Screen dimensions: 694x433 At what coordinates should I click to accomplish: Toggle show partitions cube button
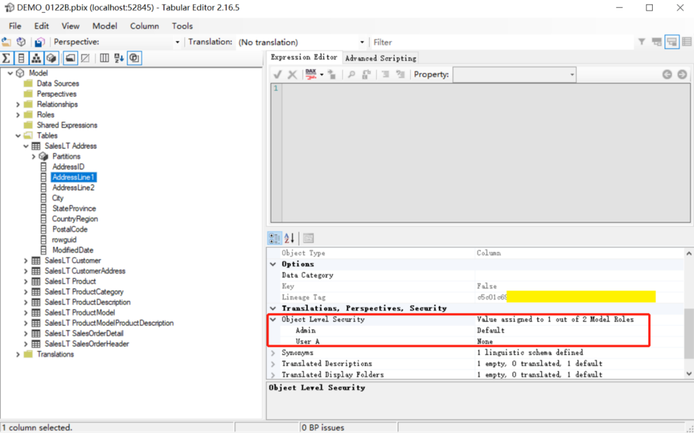click(x=51, y=58)
